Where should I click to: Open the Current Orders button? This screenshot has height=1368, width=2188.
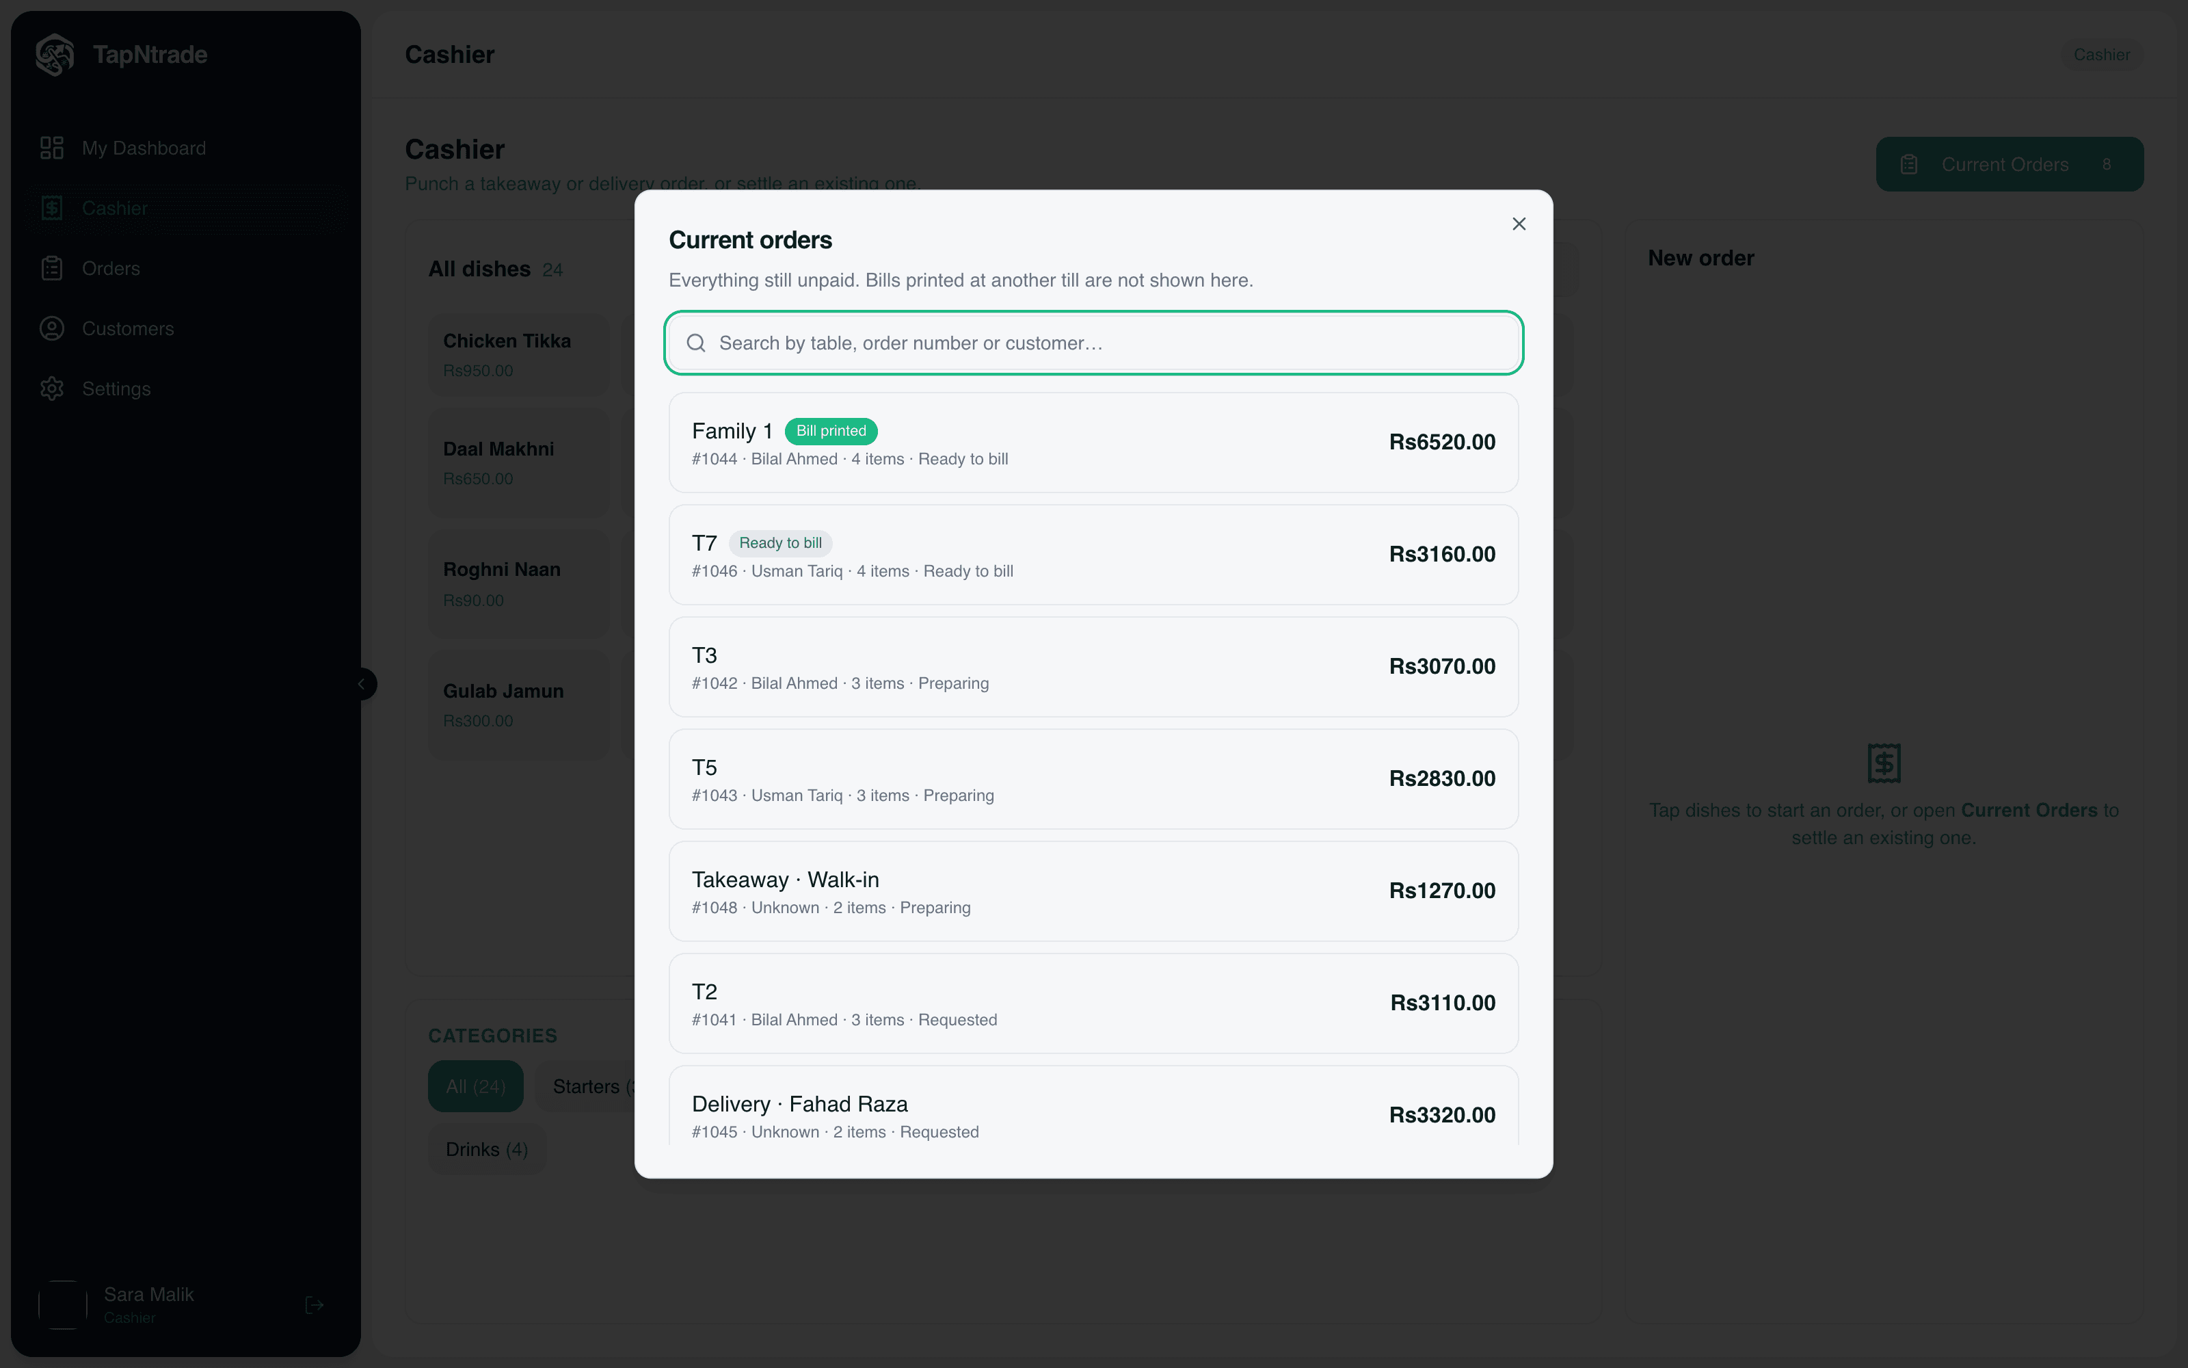pyautogui.click(x=2009, y=165)
